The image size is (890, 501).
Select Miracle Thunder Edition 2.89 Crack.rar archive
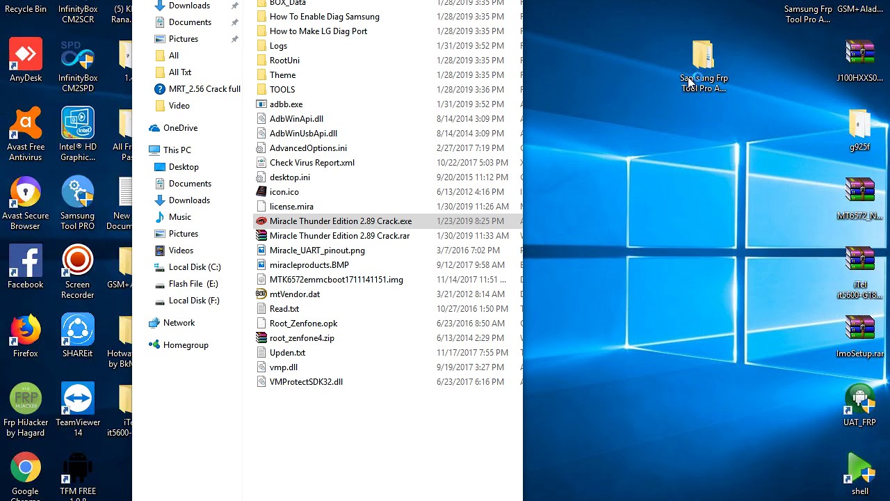pyautogui.click(x=339, y=236)
